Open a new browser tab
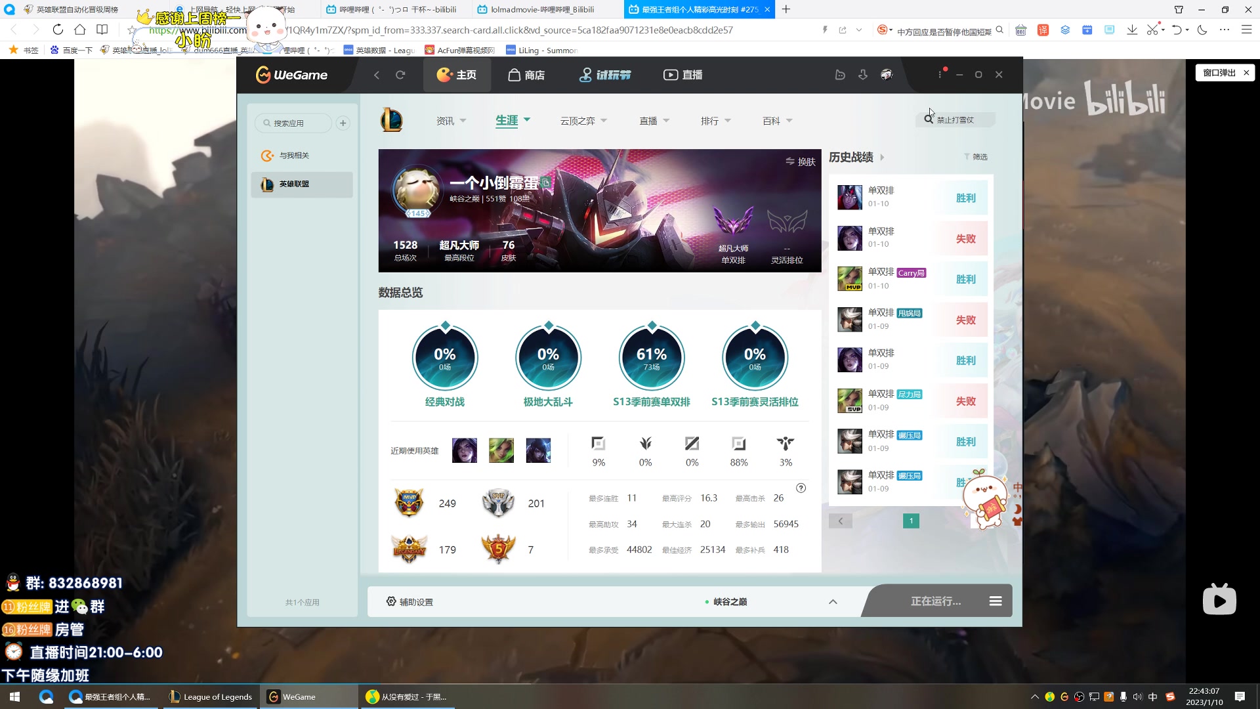Screen dimensions: 1260x709 (786, 9)
